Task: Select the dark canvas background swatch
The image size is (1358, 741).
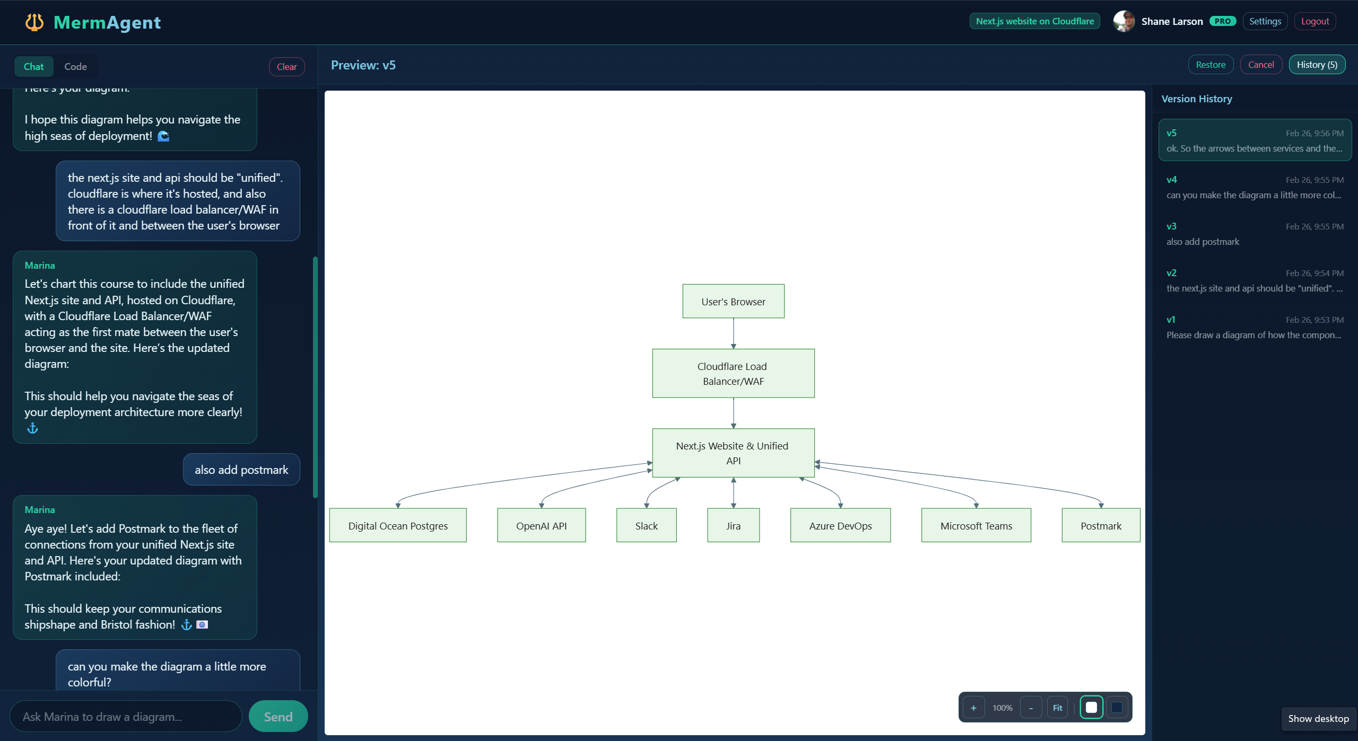Action: pyautogui.click(x=1118, y=707)
